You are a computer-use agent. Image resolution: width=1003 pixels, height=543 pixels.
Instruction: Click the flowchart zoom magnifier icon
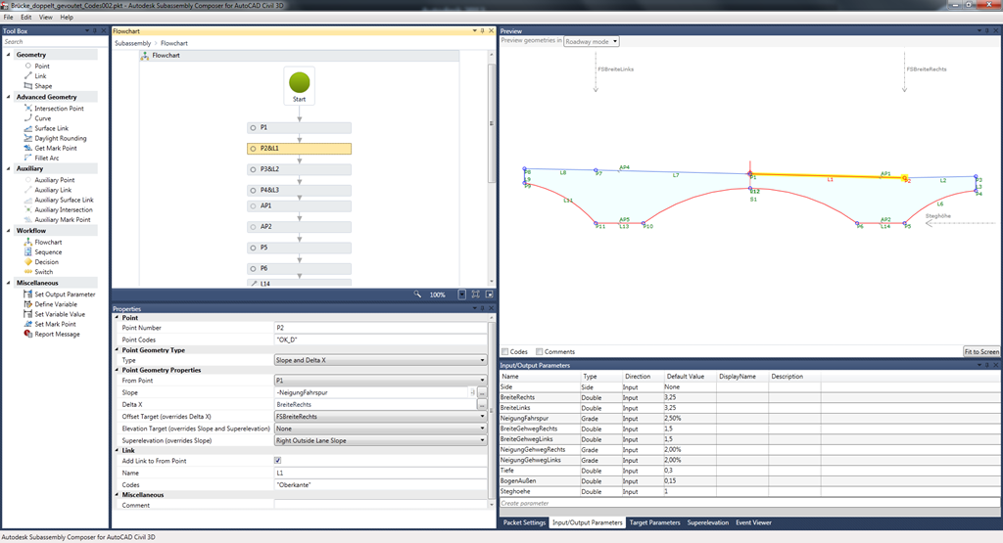point(417,294)
